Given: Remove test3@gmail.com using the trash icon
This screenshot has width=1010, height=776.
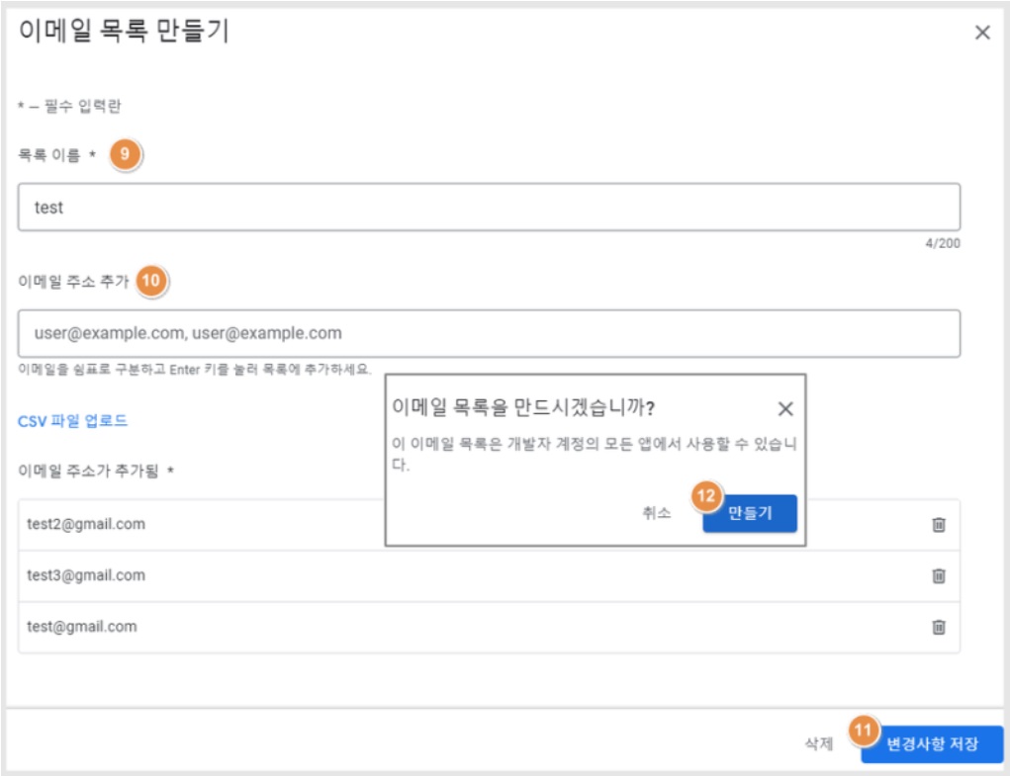Looking at the screenshot, I should (x=939, y=575).
